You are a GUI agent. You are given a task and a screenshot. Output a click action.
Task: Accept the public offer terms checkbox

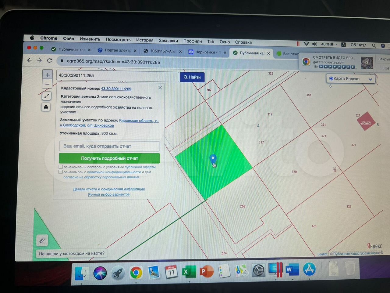coord(61,167)
